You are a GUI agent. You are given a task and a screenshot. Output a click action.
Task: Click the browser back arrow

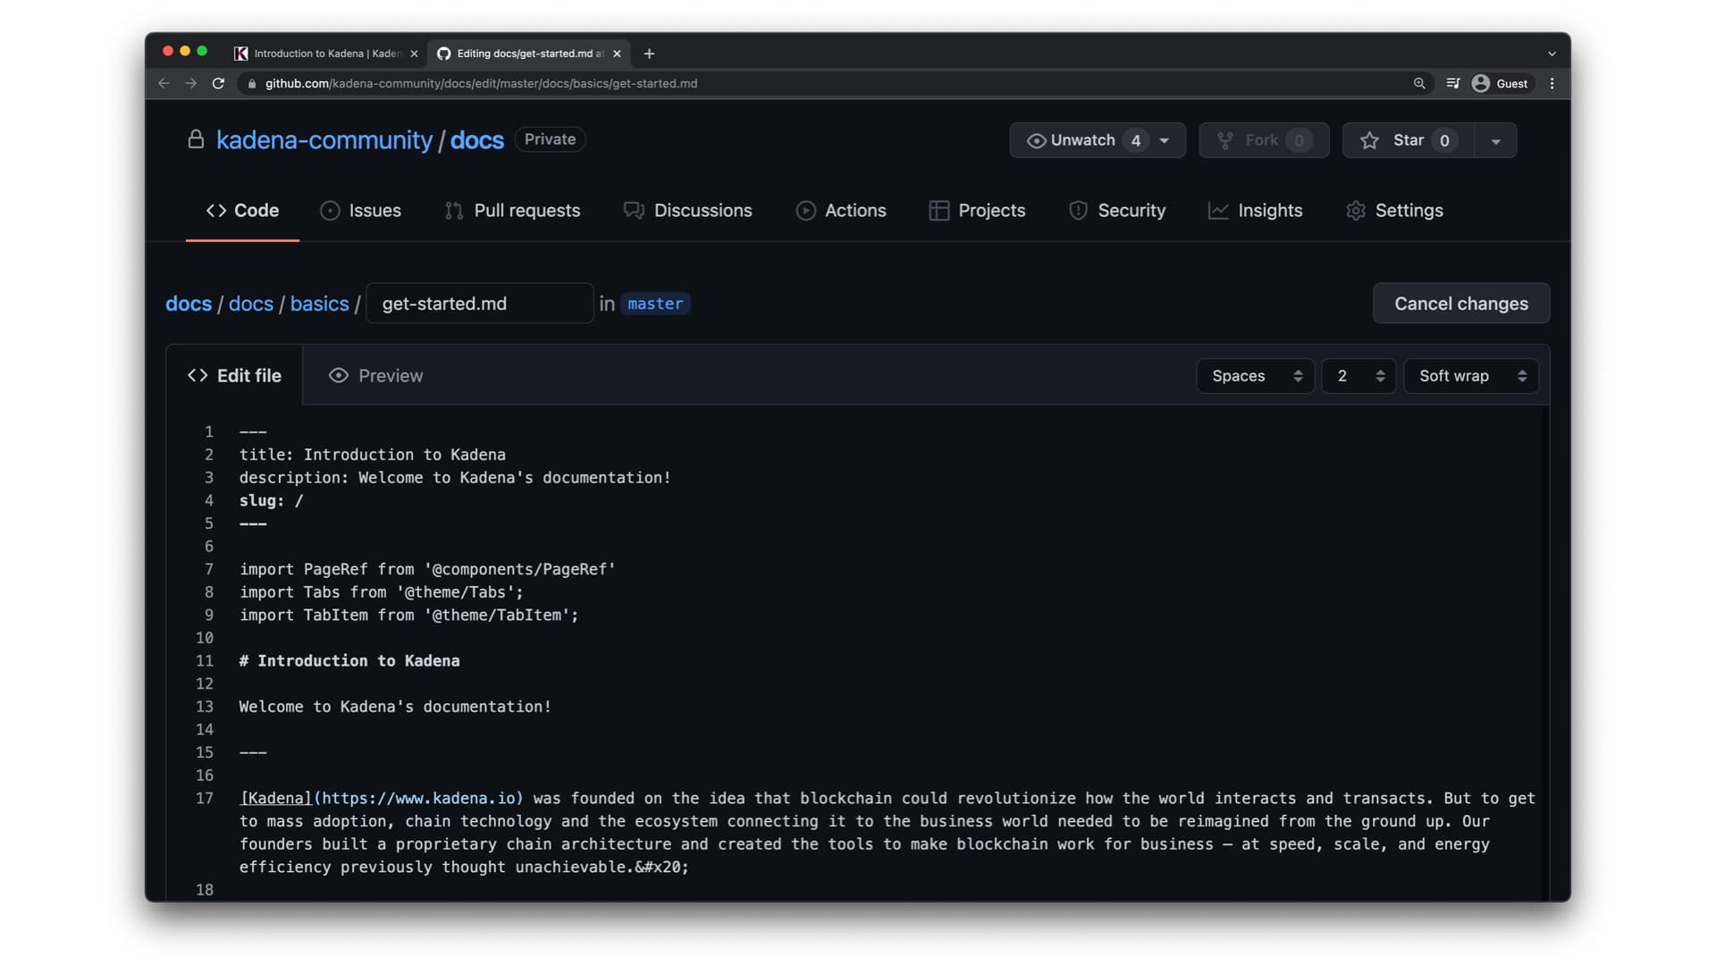[x=164, y=83]
